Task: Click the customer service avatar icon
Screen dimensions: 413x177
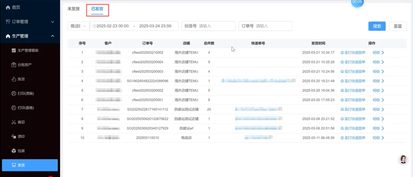Action: (403, 159)
